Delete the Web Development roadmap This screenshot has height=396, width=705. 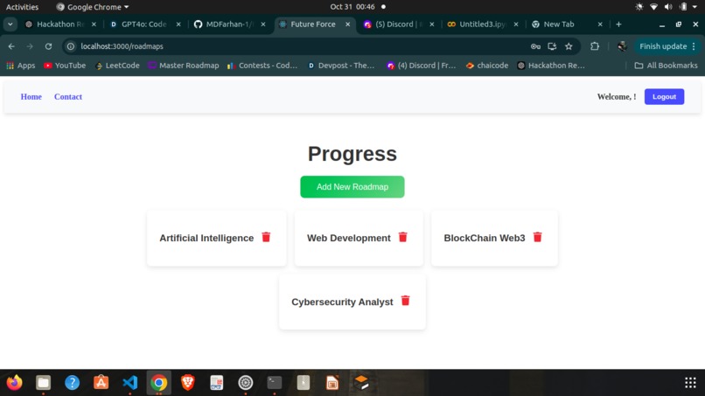click(x=403, y=237)
